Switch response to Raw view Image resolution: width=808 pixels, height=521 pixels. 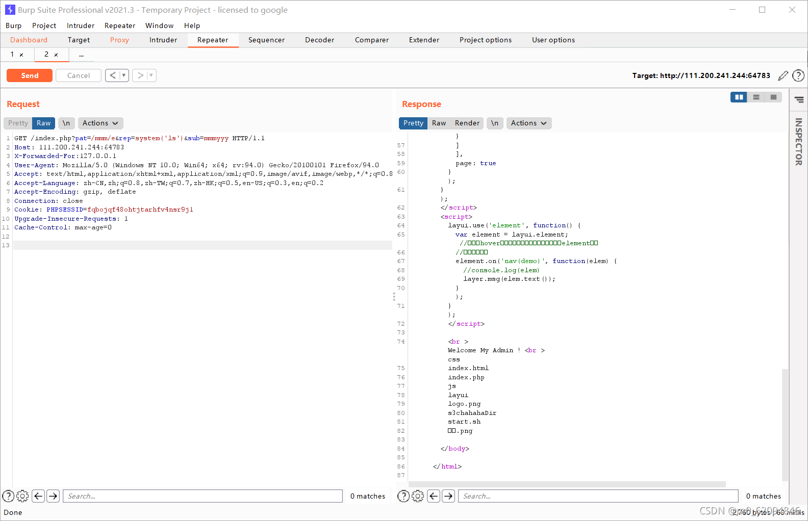coord(439,123)
